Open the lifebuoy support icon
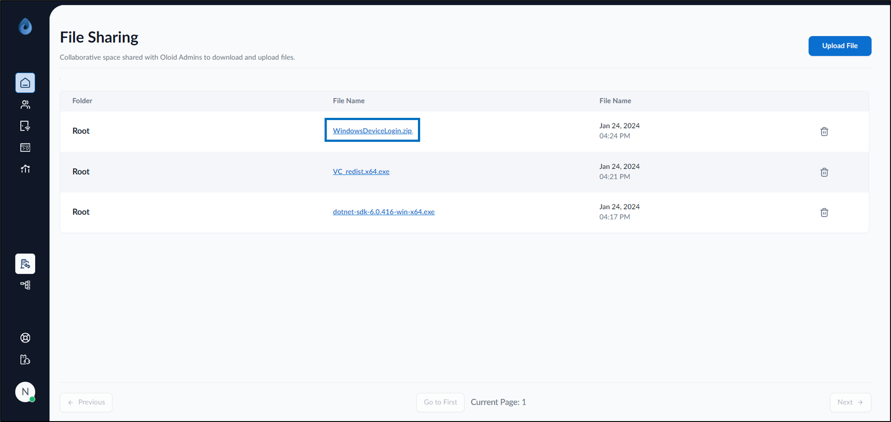The image size is (891, 422). click(x=25, y=338)
